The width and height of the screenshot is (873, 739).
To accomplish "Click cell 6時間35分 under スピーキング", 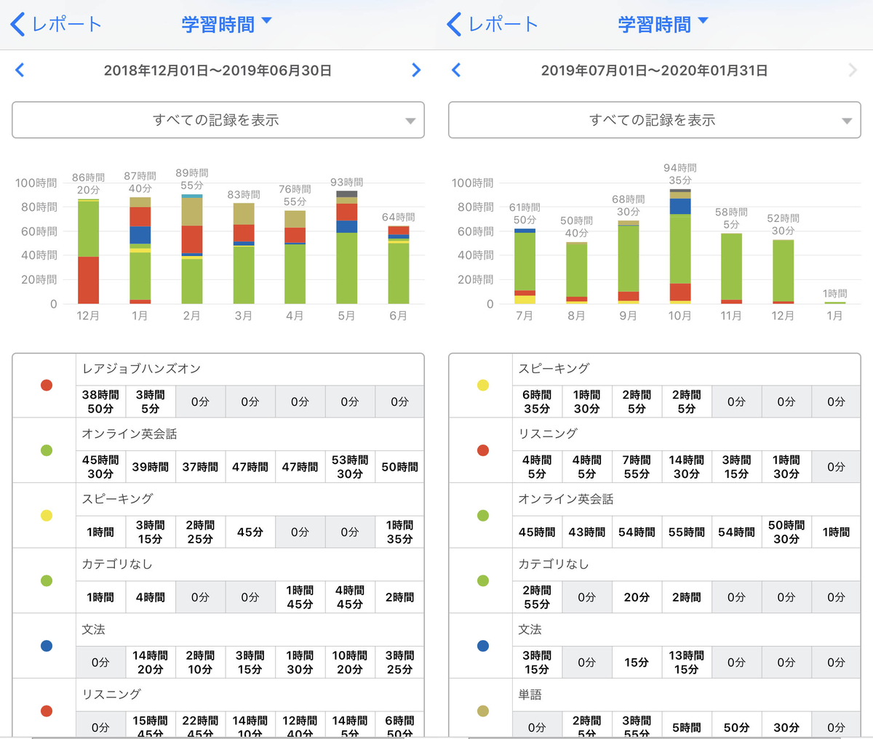I will (x=537, y=402).
